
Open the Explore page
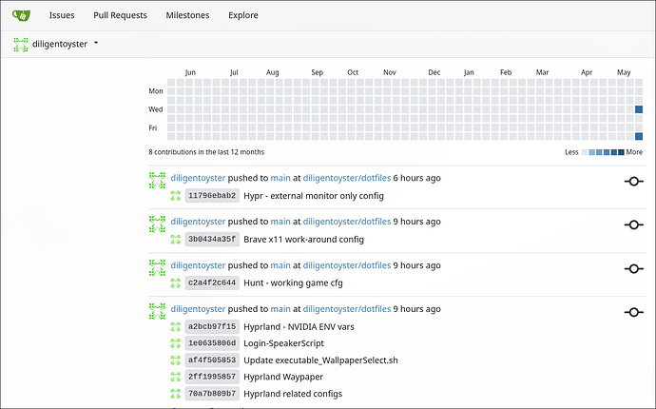click(x=243, y=15)
